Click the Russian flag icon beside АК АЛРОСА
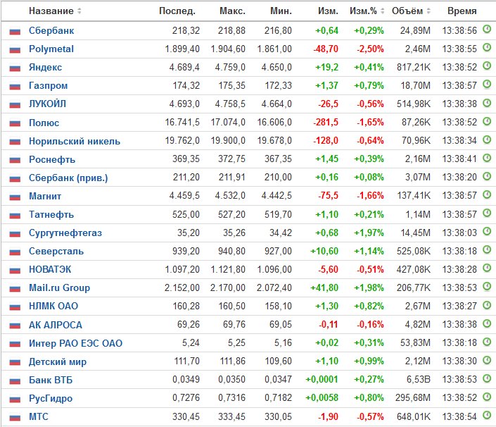 15,326
